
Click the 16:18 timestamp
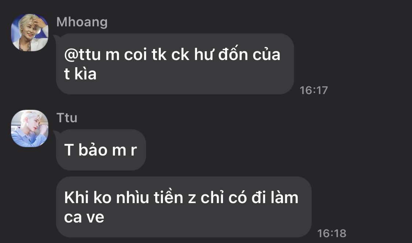pos(331,233)
